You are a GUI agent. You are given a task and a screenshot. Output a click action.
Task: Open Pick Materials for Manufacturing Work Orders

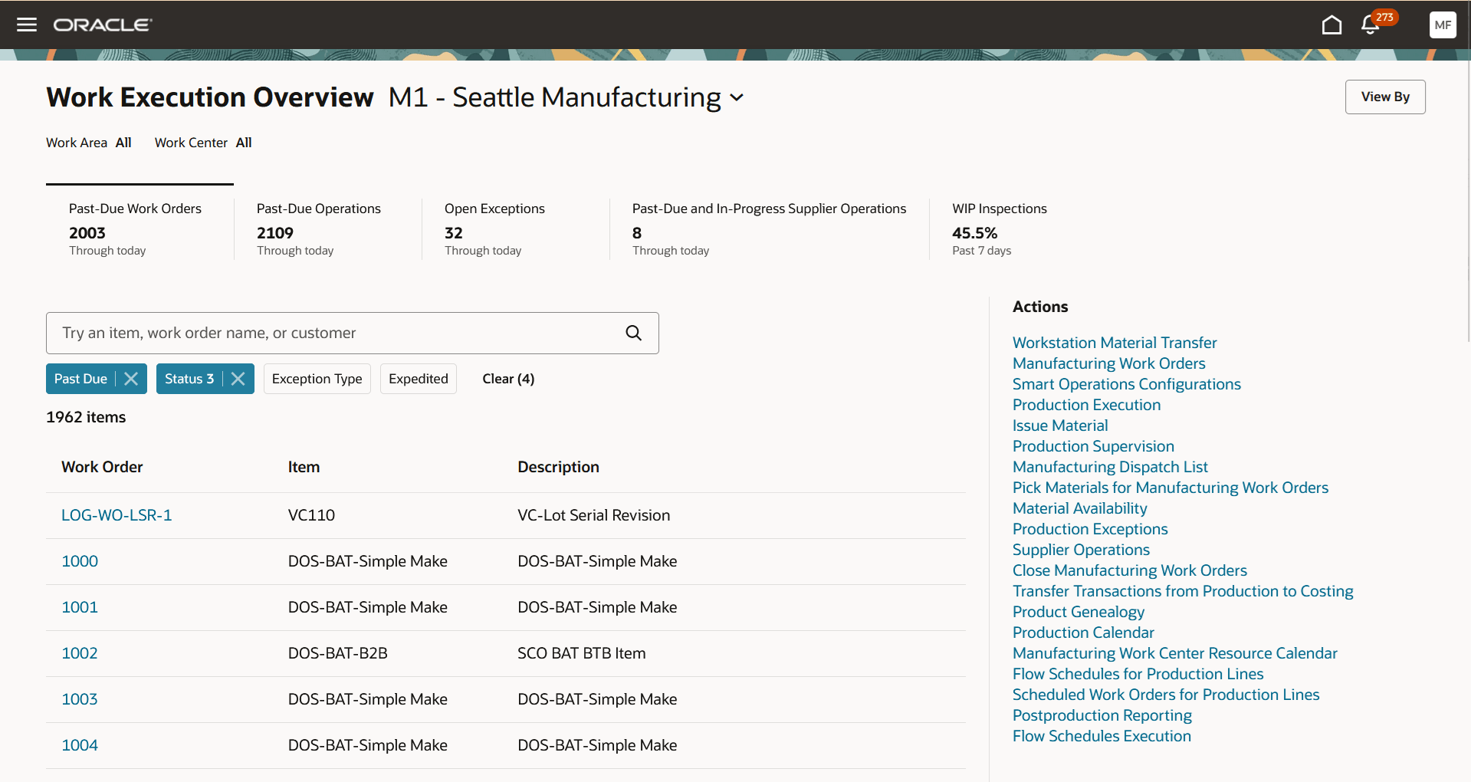click(x=1171, y=488)
